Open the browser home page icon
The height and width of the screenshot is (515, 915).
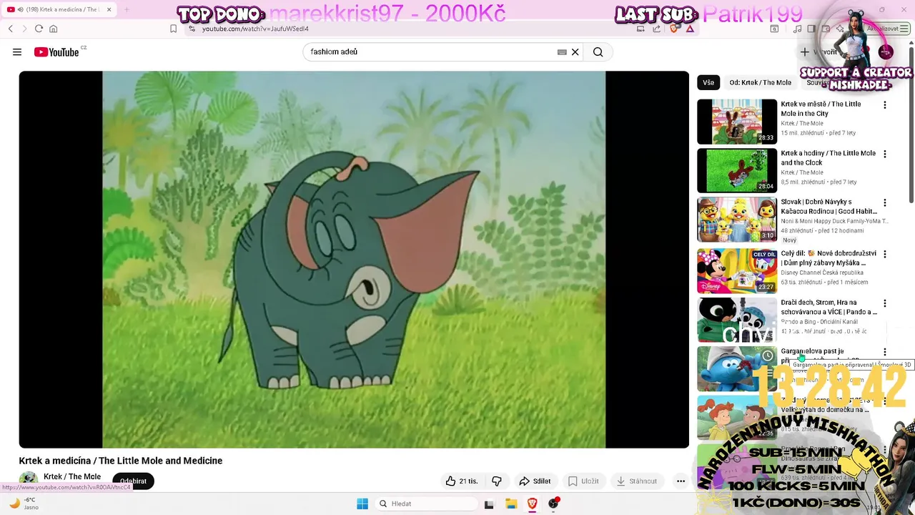(53, 29)
